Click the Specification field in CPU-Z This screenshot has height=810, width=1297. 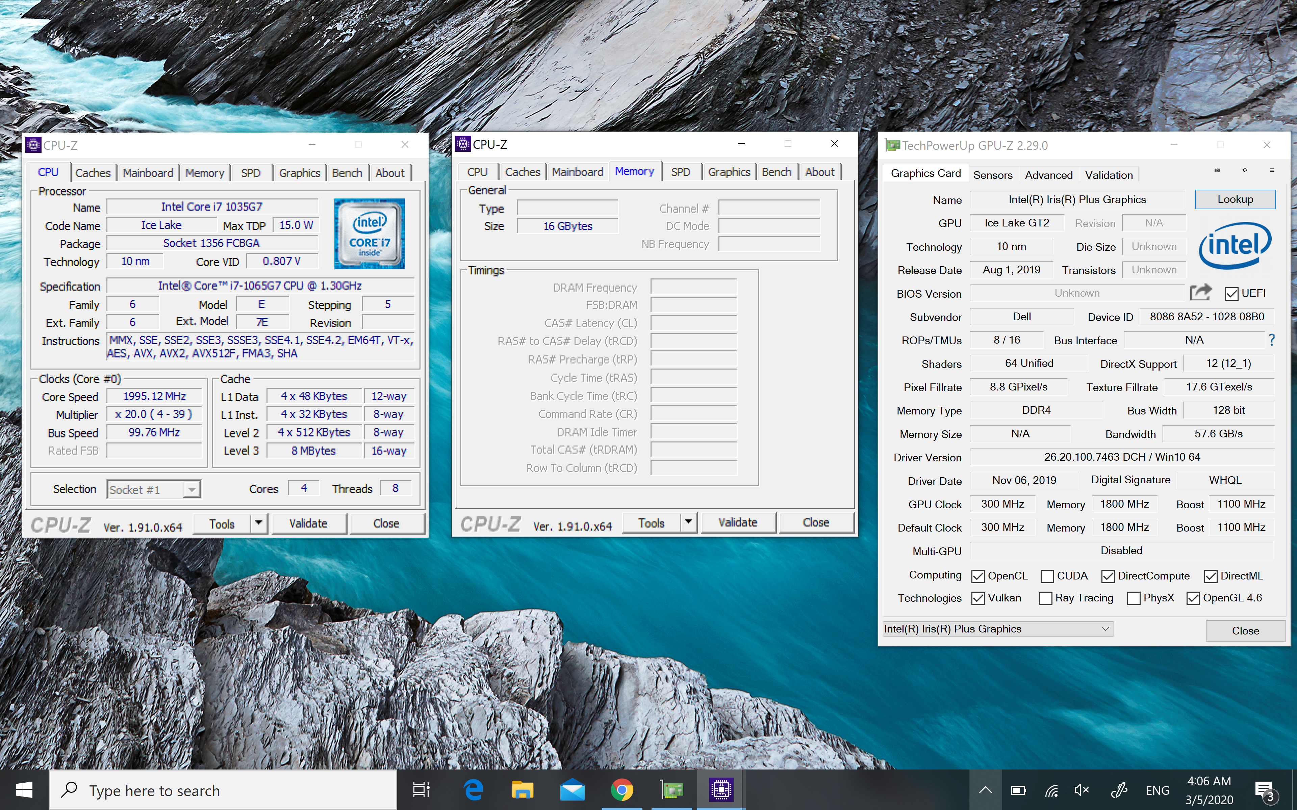(x=260, y=286)
